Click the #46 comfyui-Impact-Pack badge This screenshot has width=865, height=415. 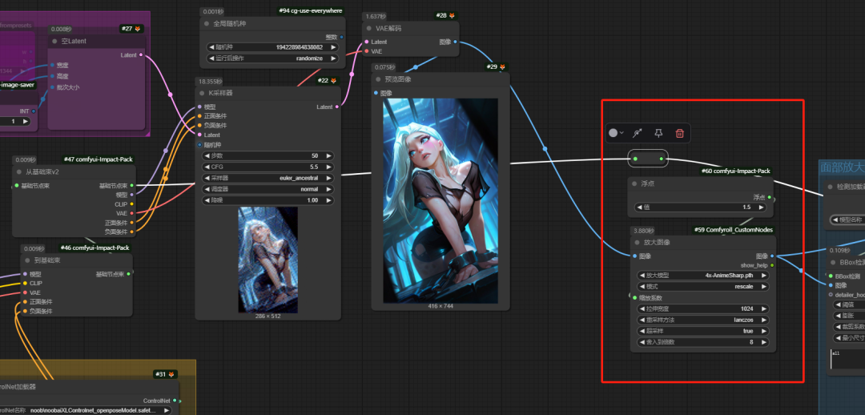point(95,248)
